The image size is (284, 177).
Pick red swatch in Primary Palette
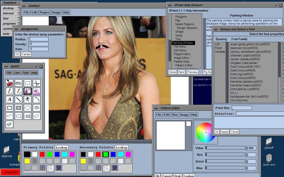[x=42, y=154]
